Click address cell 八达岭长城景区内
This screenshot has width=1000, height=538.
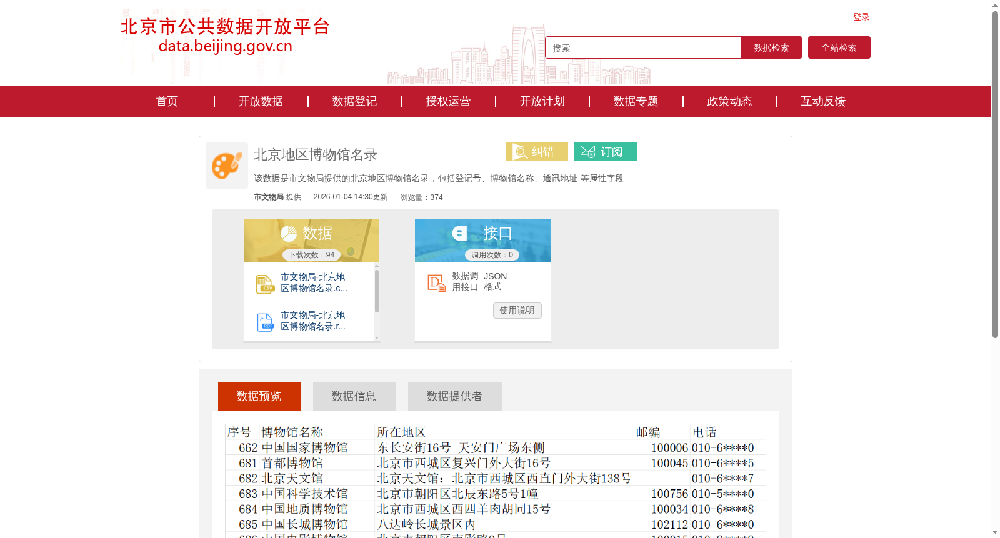tap(426, 524)
